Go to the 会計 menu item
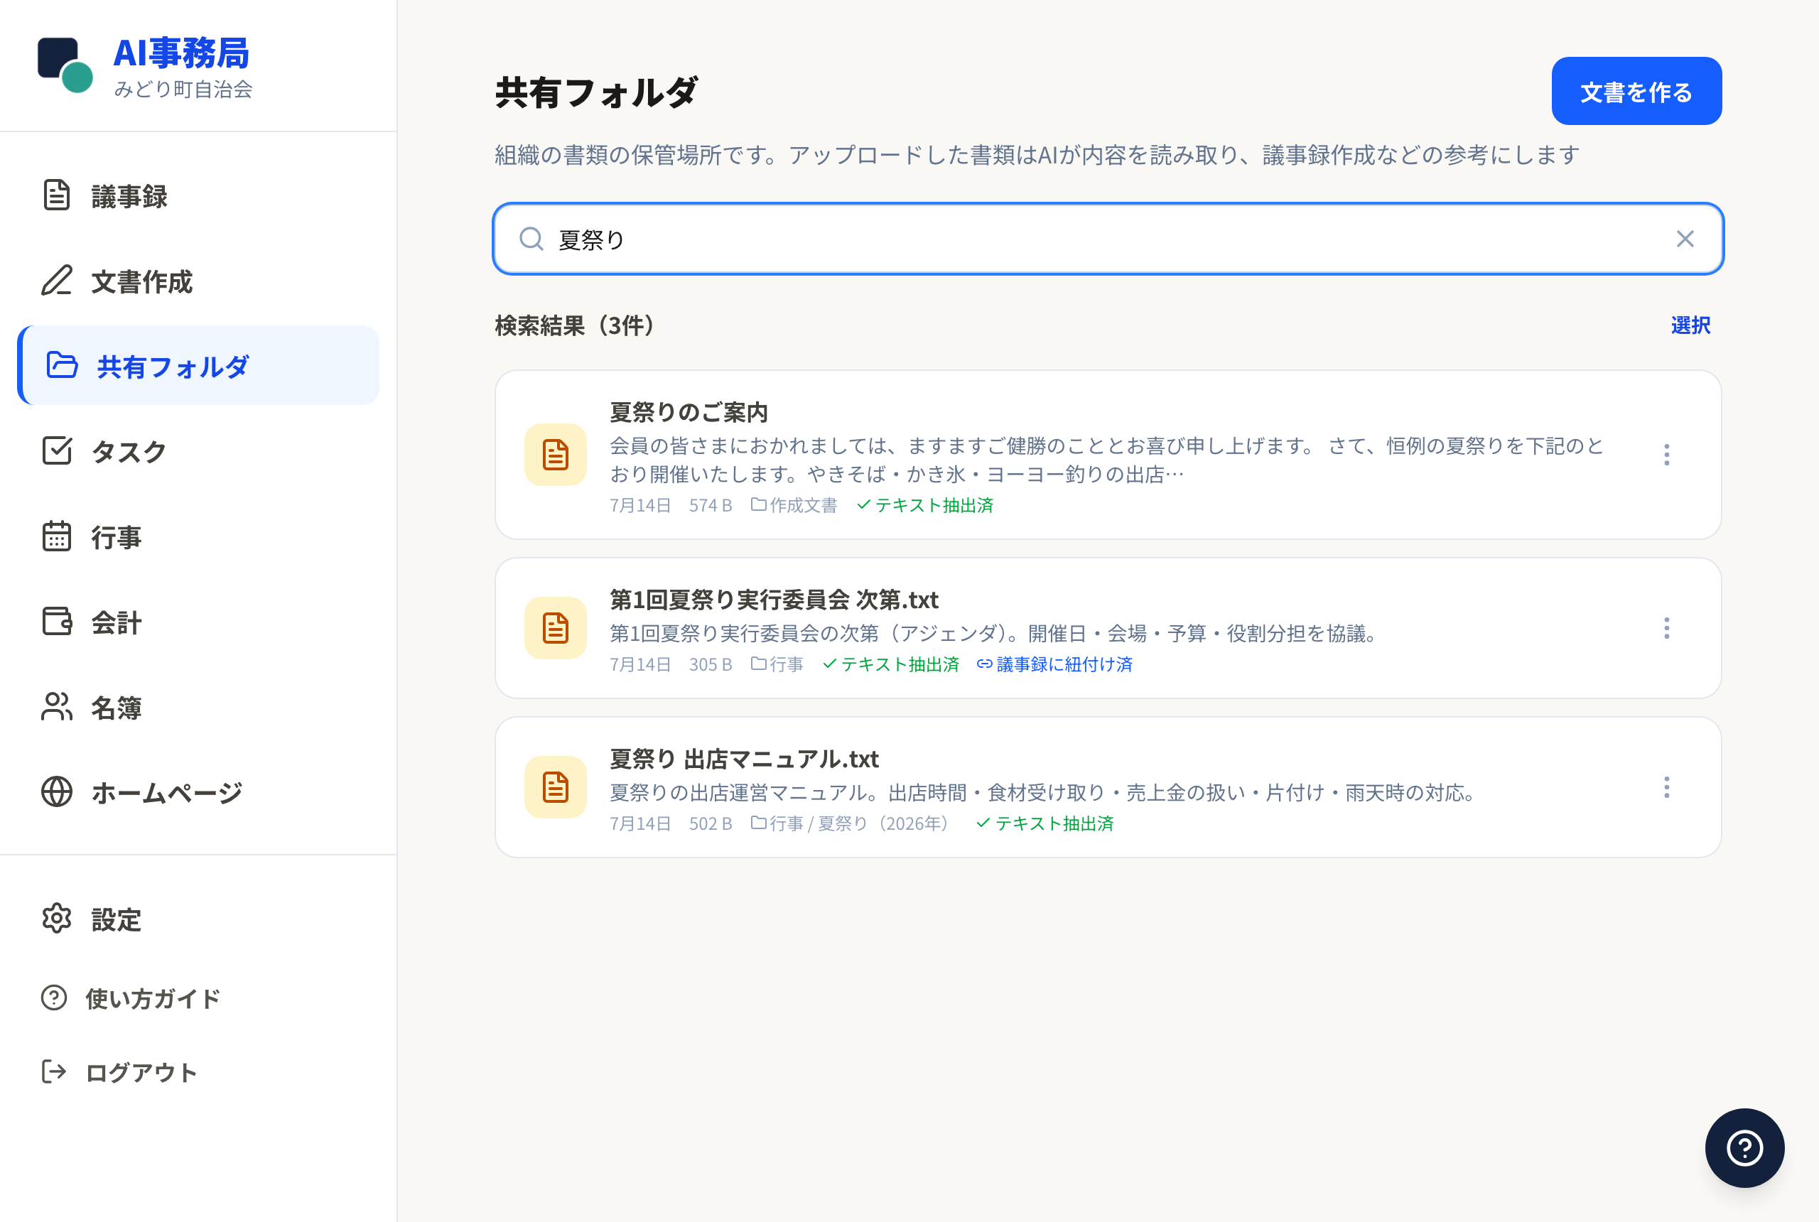This screenshot has height=1222, width=1819. pyautogui.click(x=198, y=621)
